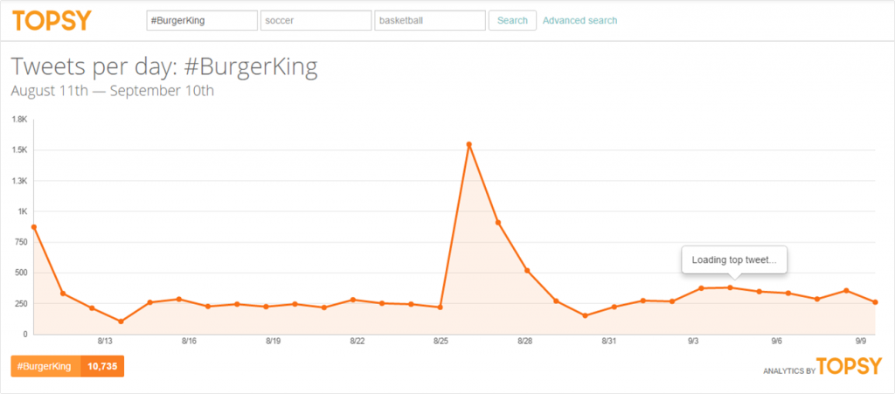This screenshot has height=394, width=895.
Task: Click the 8/19 axis label
Action: coord(273,341)
